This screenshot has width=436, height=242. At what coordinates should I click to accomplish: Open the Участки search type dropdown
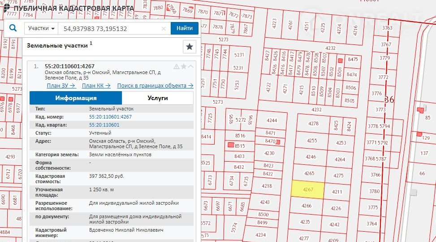click(x=41, y=28)
